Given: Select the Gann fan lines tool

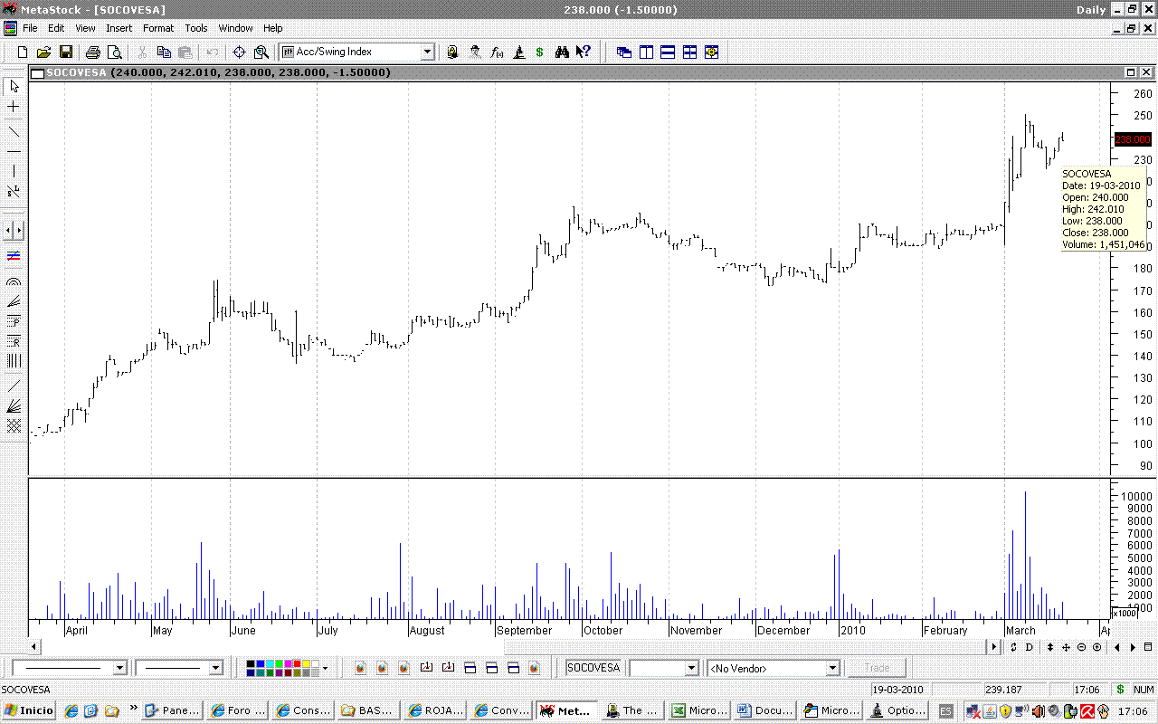Looking at the screenshot, I should coord(14,405).
